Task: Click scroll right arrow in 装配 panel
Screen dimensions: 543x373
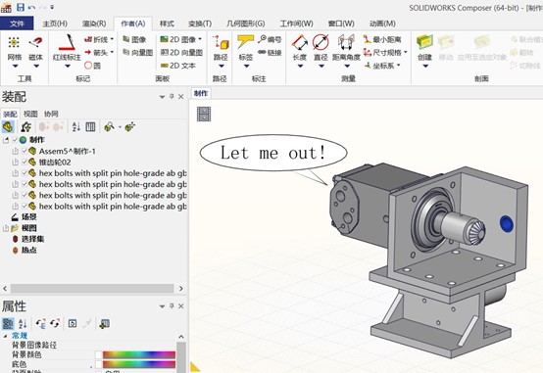Action: (181, 288)
